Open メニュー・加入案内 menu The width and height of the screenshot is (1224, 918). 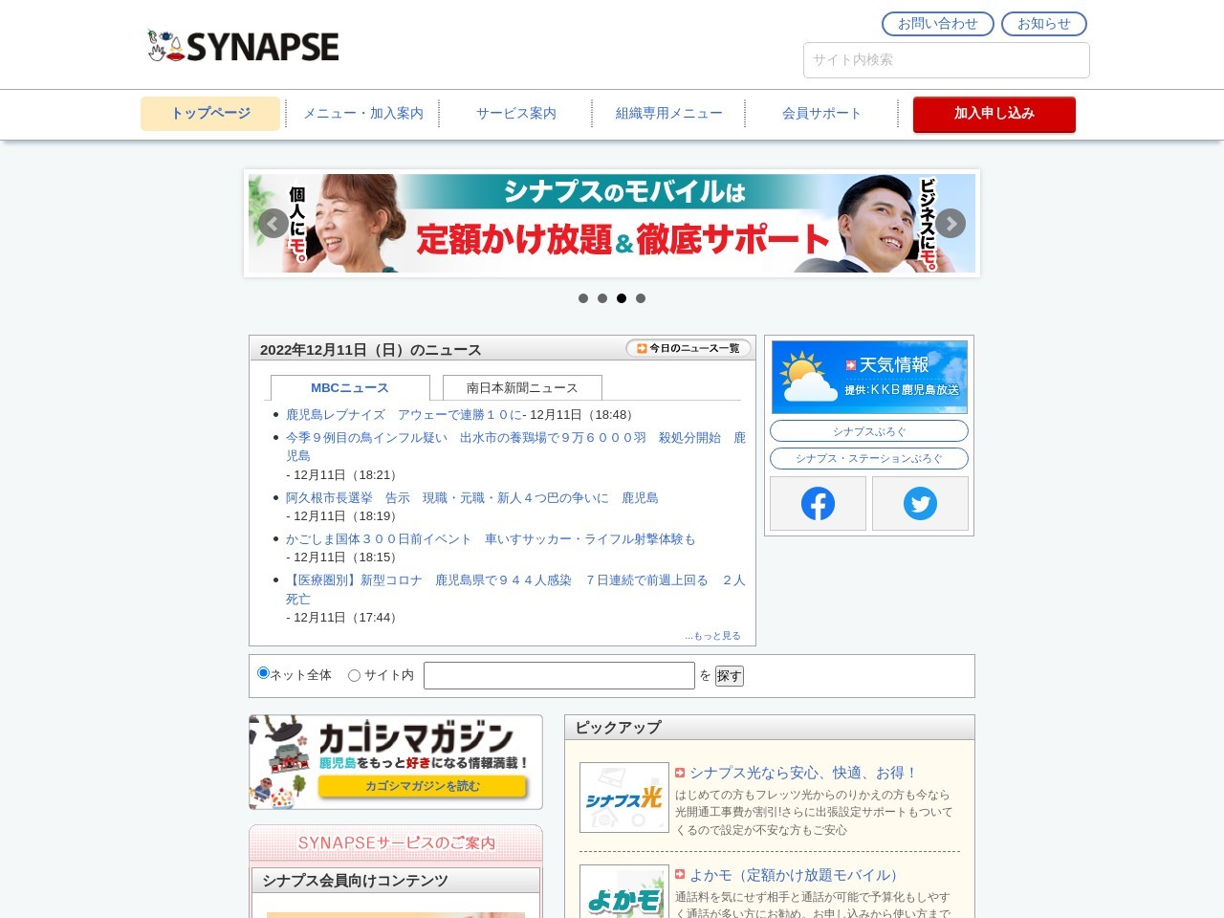pyautogui.click(x=363, y=114)
